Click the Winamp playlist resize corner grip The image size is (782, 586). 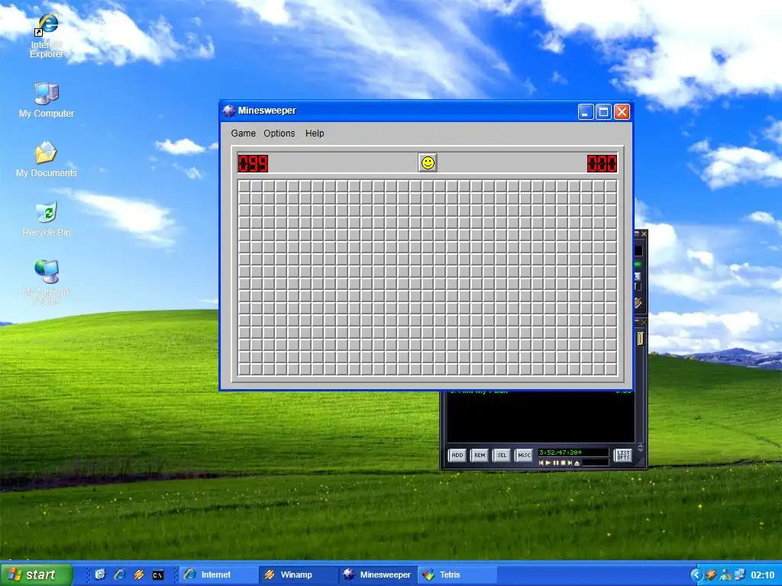click(641, 463)
